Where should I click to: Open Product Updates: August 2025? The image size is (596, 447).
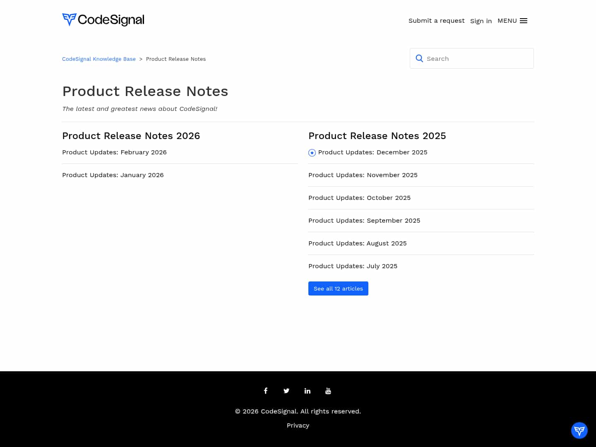coord(358,243)
